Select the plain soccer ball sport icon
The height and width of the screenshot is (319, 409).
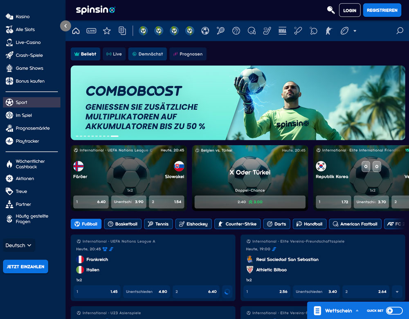pos(205,31)
